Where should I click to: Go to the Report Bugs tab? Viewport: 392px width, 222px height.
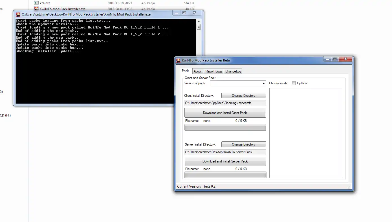214,71
